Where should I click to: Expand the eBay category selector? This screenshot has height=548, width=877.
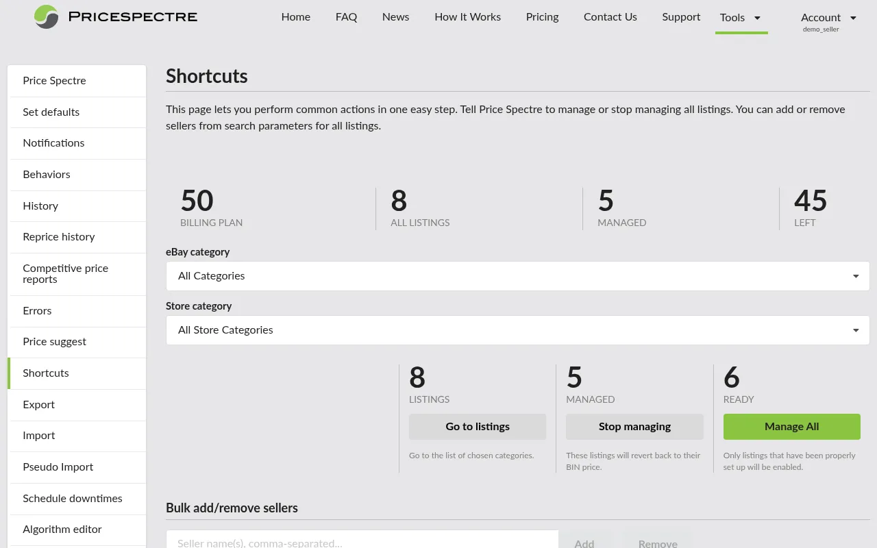point(517,275)
